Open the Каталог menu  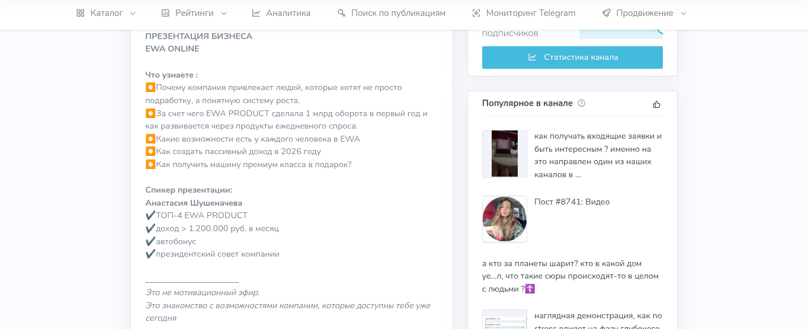106,13
